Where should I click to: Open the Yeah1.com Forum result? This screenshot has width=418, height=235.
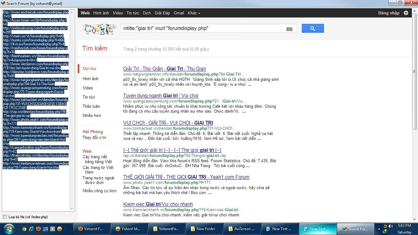click(x=186, y=177)
